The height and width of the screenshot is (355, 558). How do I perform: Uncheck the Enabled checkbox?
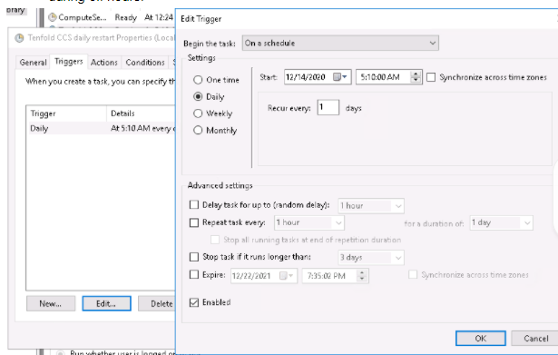coord(194,302)
